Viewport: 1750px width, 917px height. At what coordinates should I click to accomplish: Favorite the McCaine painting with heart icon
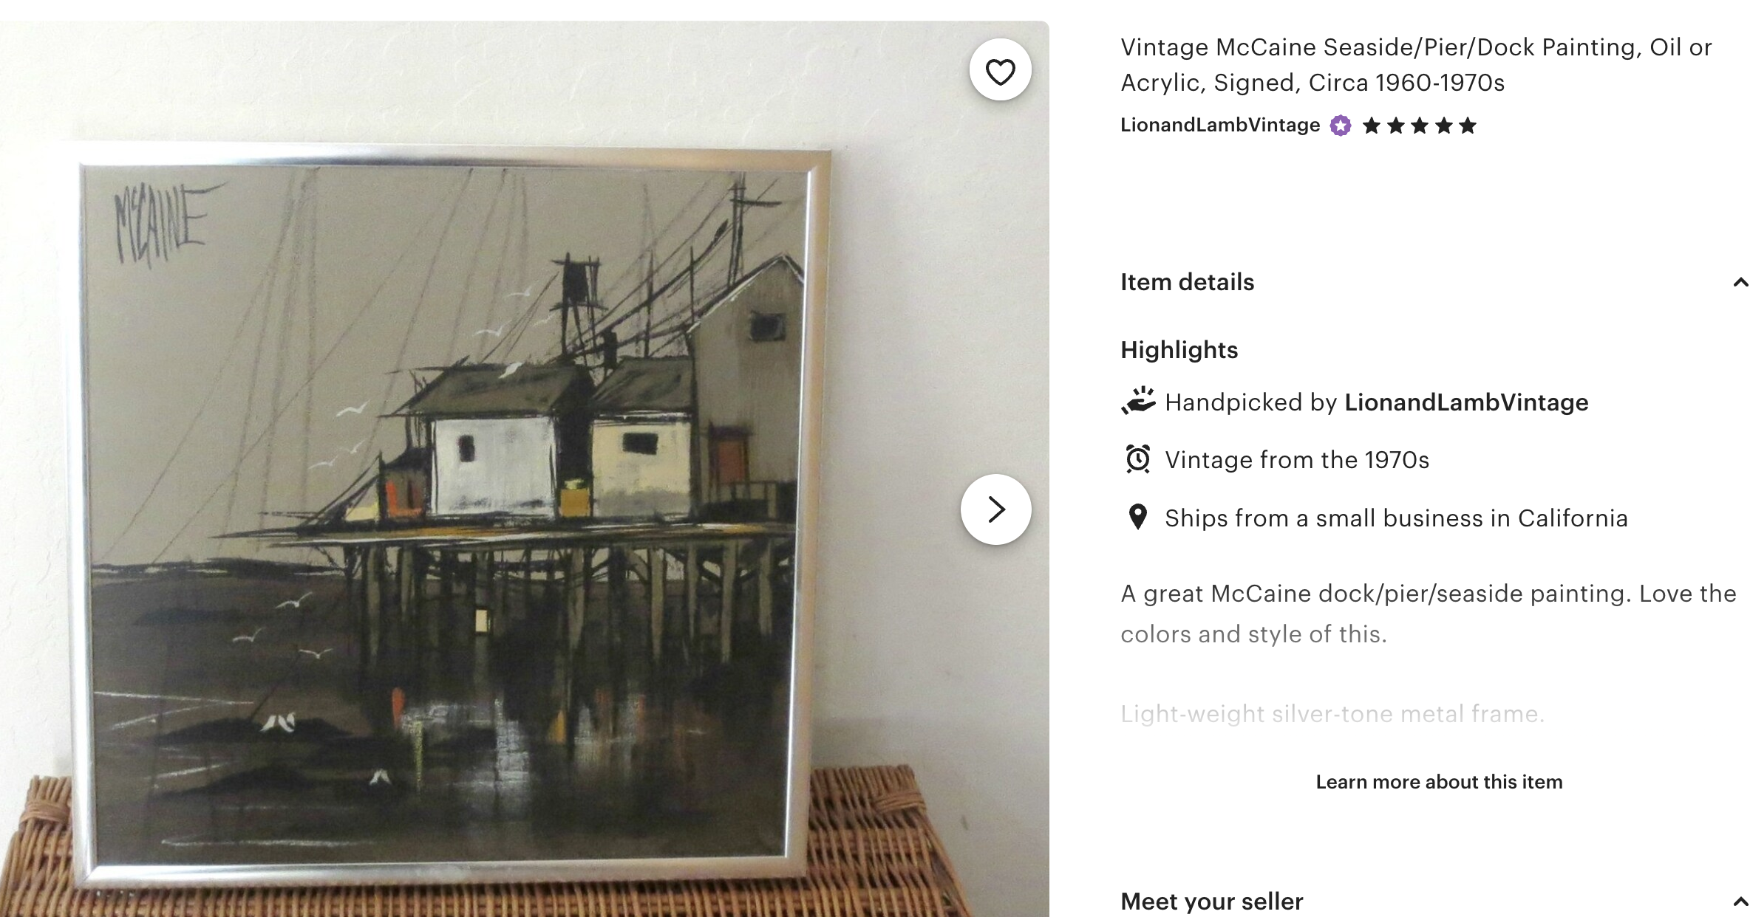point(1001,71)
